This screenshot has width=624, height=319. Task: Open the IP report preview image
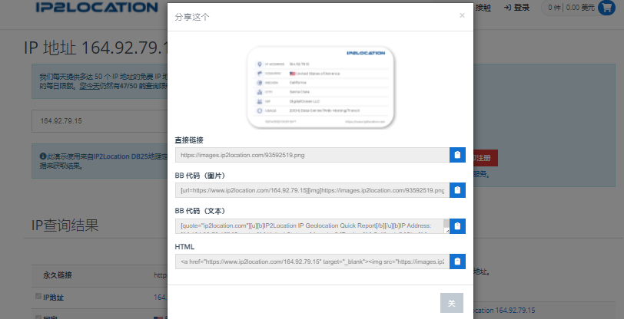point(320,87)
